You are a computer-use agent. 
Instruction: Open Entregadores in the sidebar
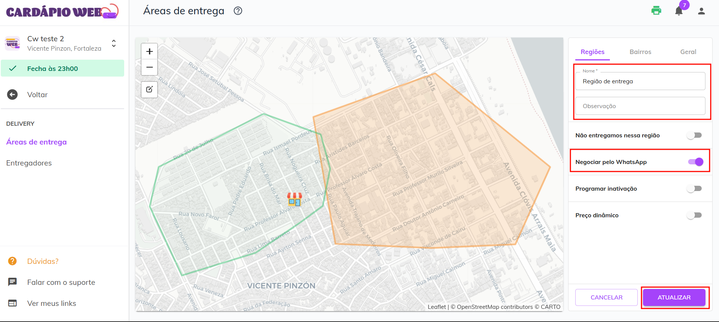coord(29,163)
